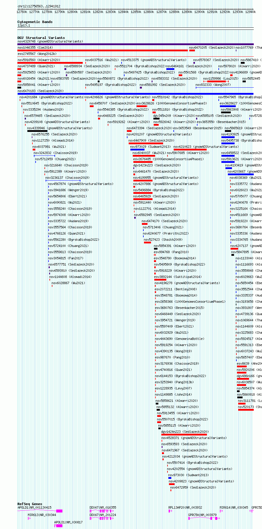The image size is (262, 529).
Task: Open variant esv2676485 (1000GenomesConsortiumPhase1)
Action: coord(168,159)
